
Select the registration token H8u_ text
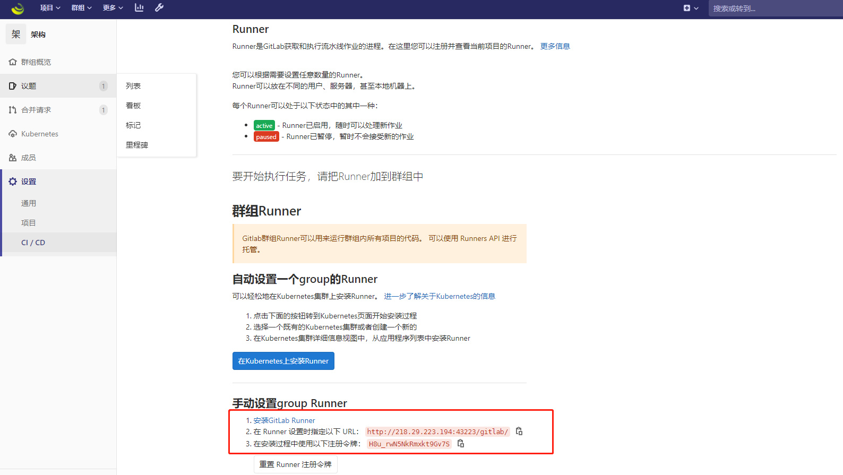(409, 444)
